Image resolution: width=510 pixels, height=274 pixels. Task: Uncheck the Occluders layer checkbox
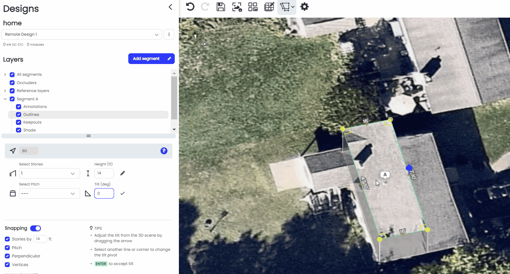11,82
